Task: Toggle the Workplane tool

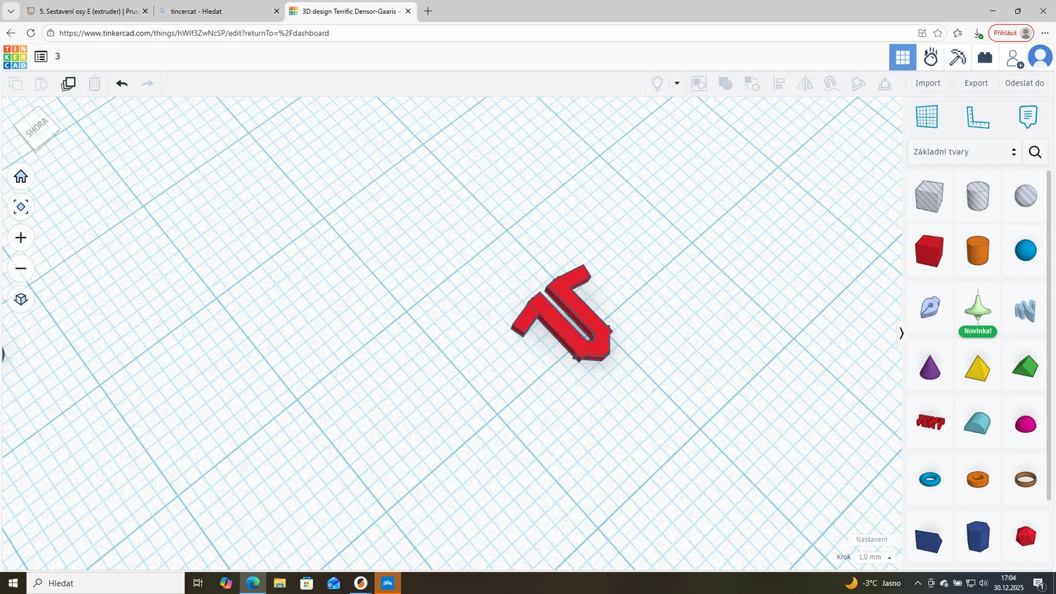Action: (x=927, y=117)
